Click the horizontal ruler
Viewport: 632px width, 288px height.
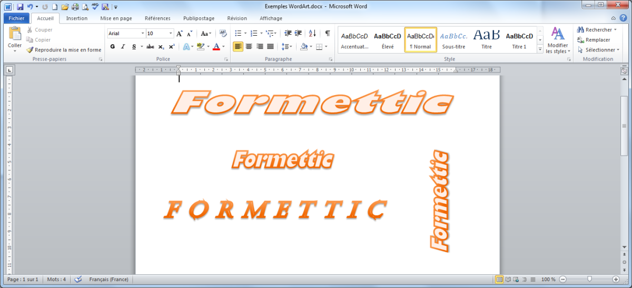(318, 69)
